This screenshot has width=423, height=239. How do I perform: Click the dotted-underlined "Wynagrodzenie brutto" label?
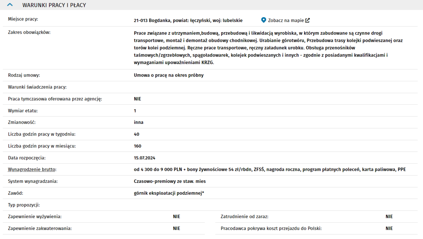[32, 170]
